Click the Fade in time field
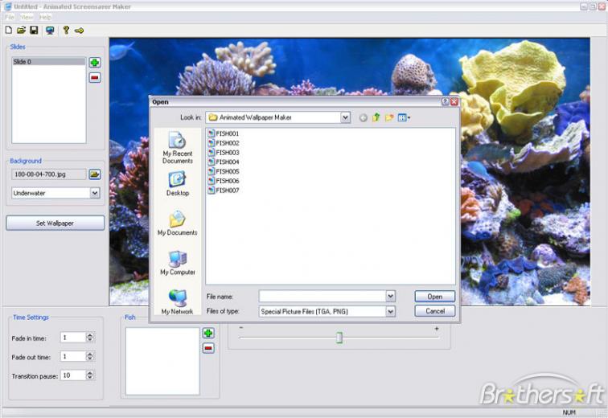608x418 pixels. click(73, 338)
